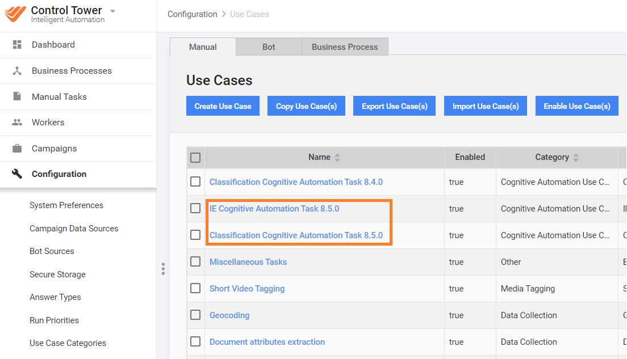The image size is (627, 359).
Task: Click Import Use Case(s) button
Action: (486, 106)
